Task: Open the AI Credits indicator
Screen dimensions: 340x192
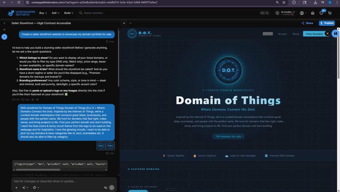Action: coord(285,13)
